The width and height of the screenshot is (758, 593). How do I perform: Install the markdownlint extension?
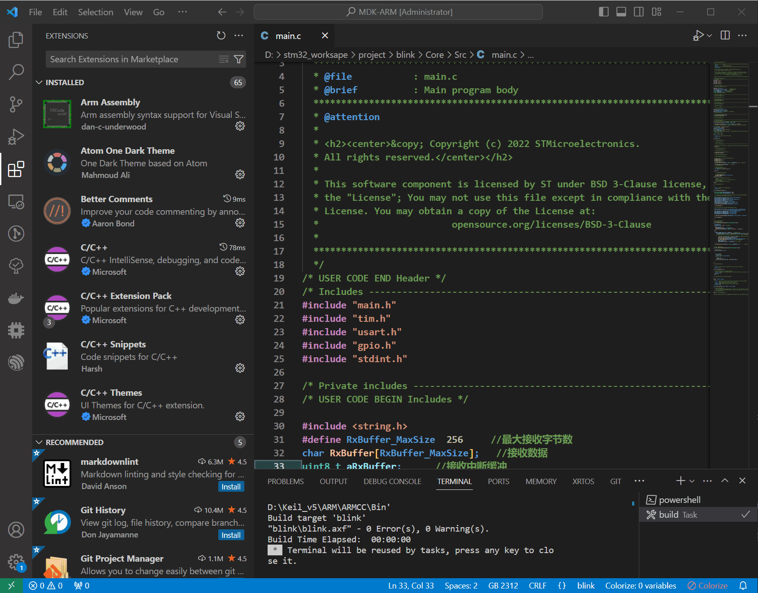(231, 487)
